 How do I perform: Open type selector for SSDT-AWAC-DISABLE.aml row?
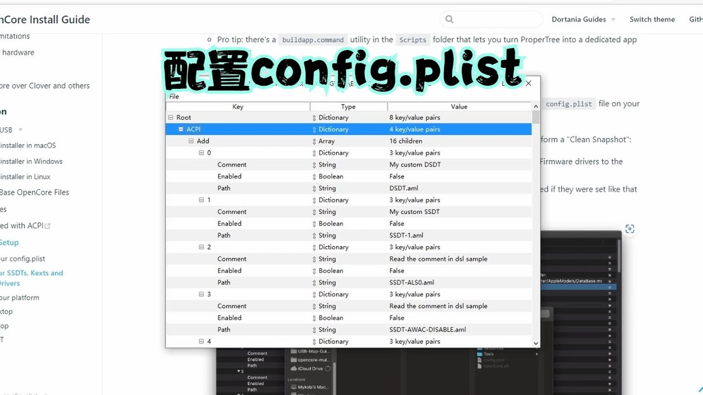point(315,330)
